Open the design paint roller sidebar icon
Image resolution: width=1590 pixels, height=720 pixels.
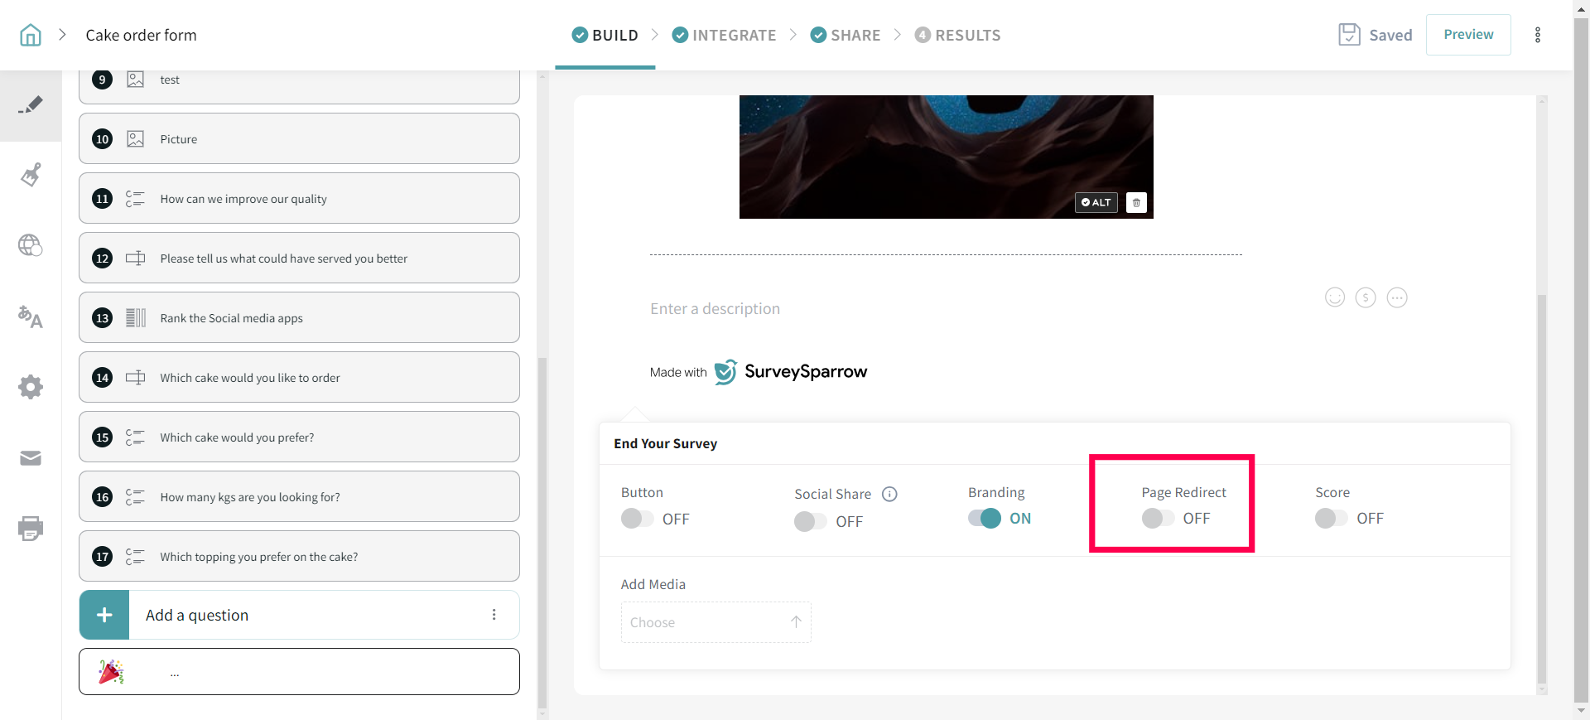point(31,175)
